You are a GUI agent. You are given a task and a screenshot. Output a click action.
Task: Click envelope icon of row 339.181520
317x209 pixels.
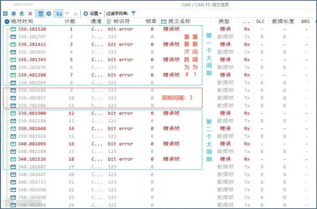[x=13, y=29]
